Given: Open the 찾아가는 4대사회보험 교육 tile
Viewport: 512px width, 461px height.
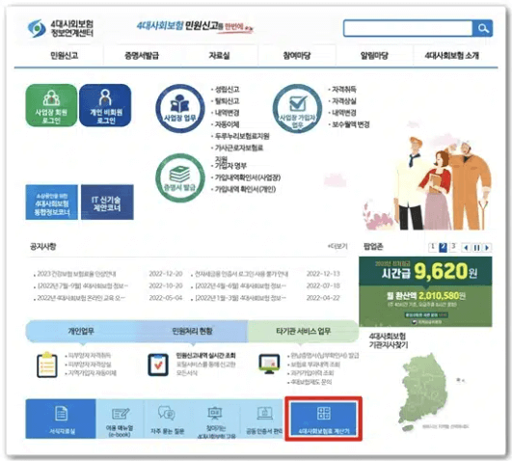Looking at the screenshot, I should (216, 419).
